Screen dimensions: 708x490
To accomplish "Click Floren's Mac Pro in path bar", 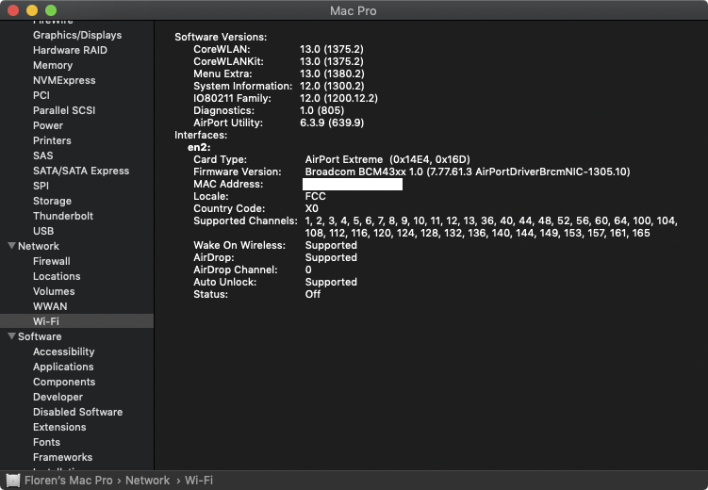I will (69, 480).
